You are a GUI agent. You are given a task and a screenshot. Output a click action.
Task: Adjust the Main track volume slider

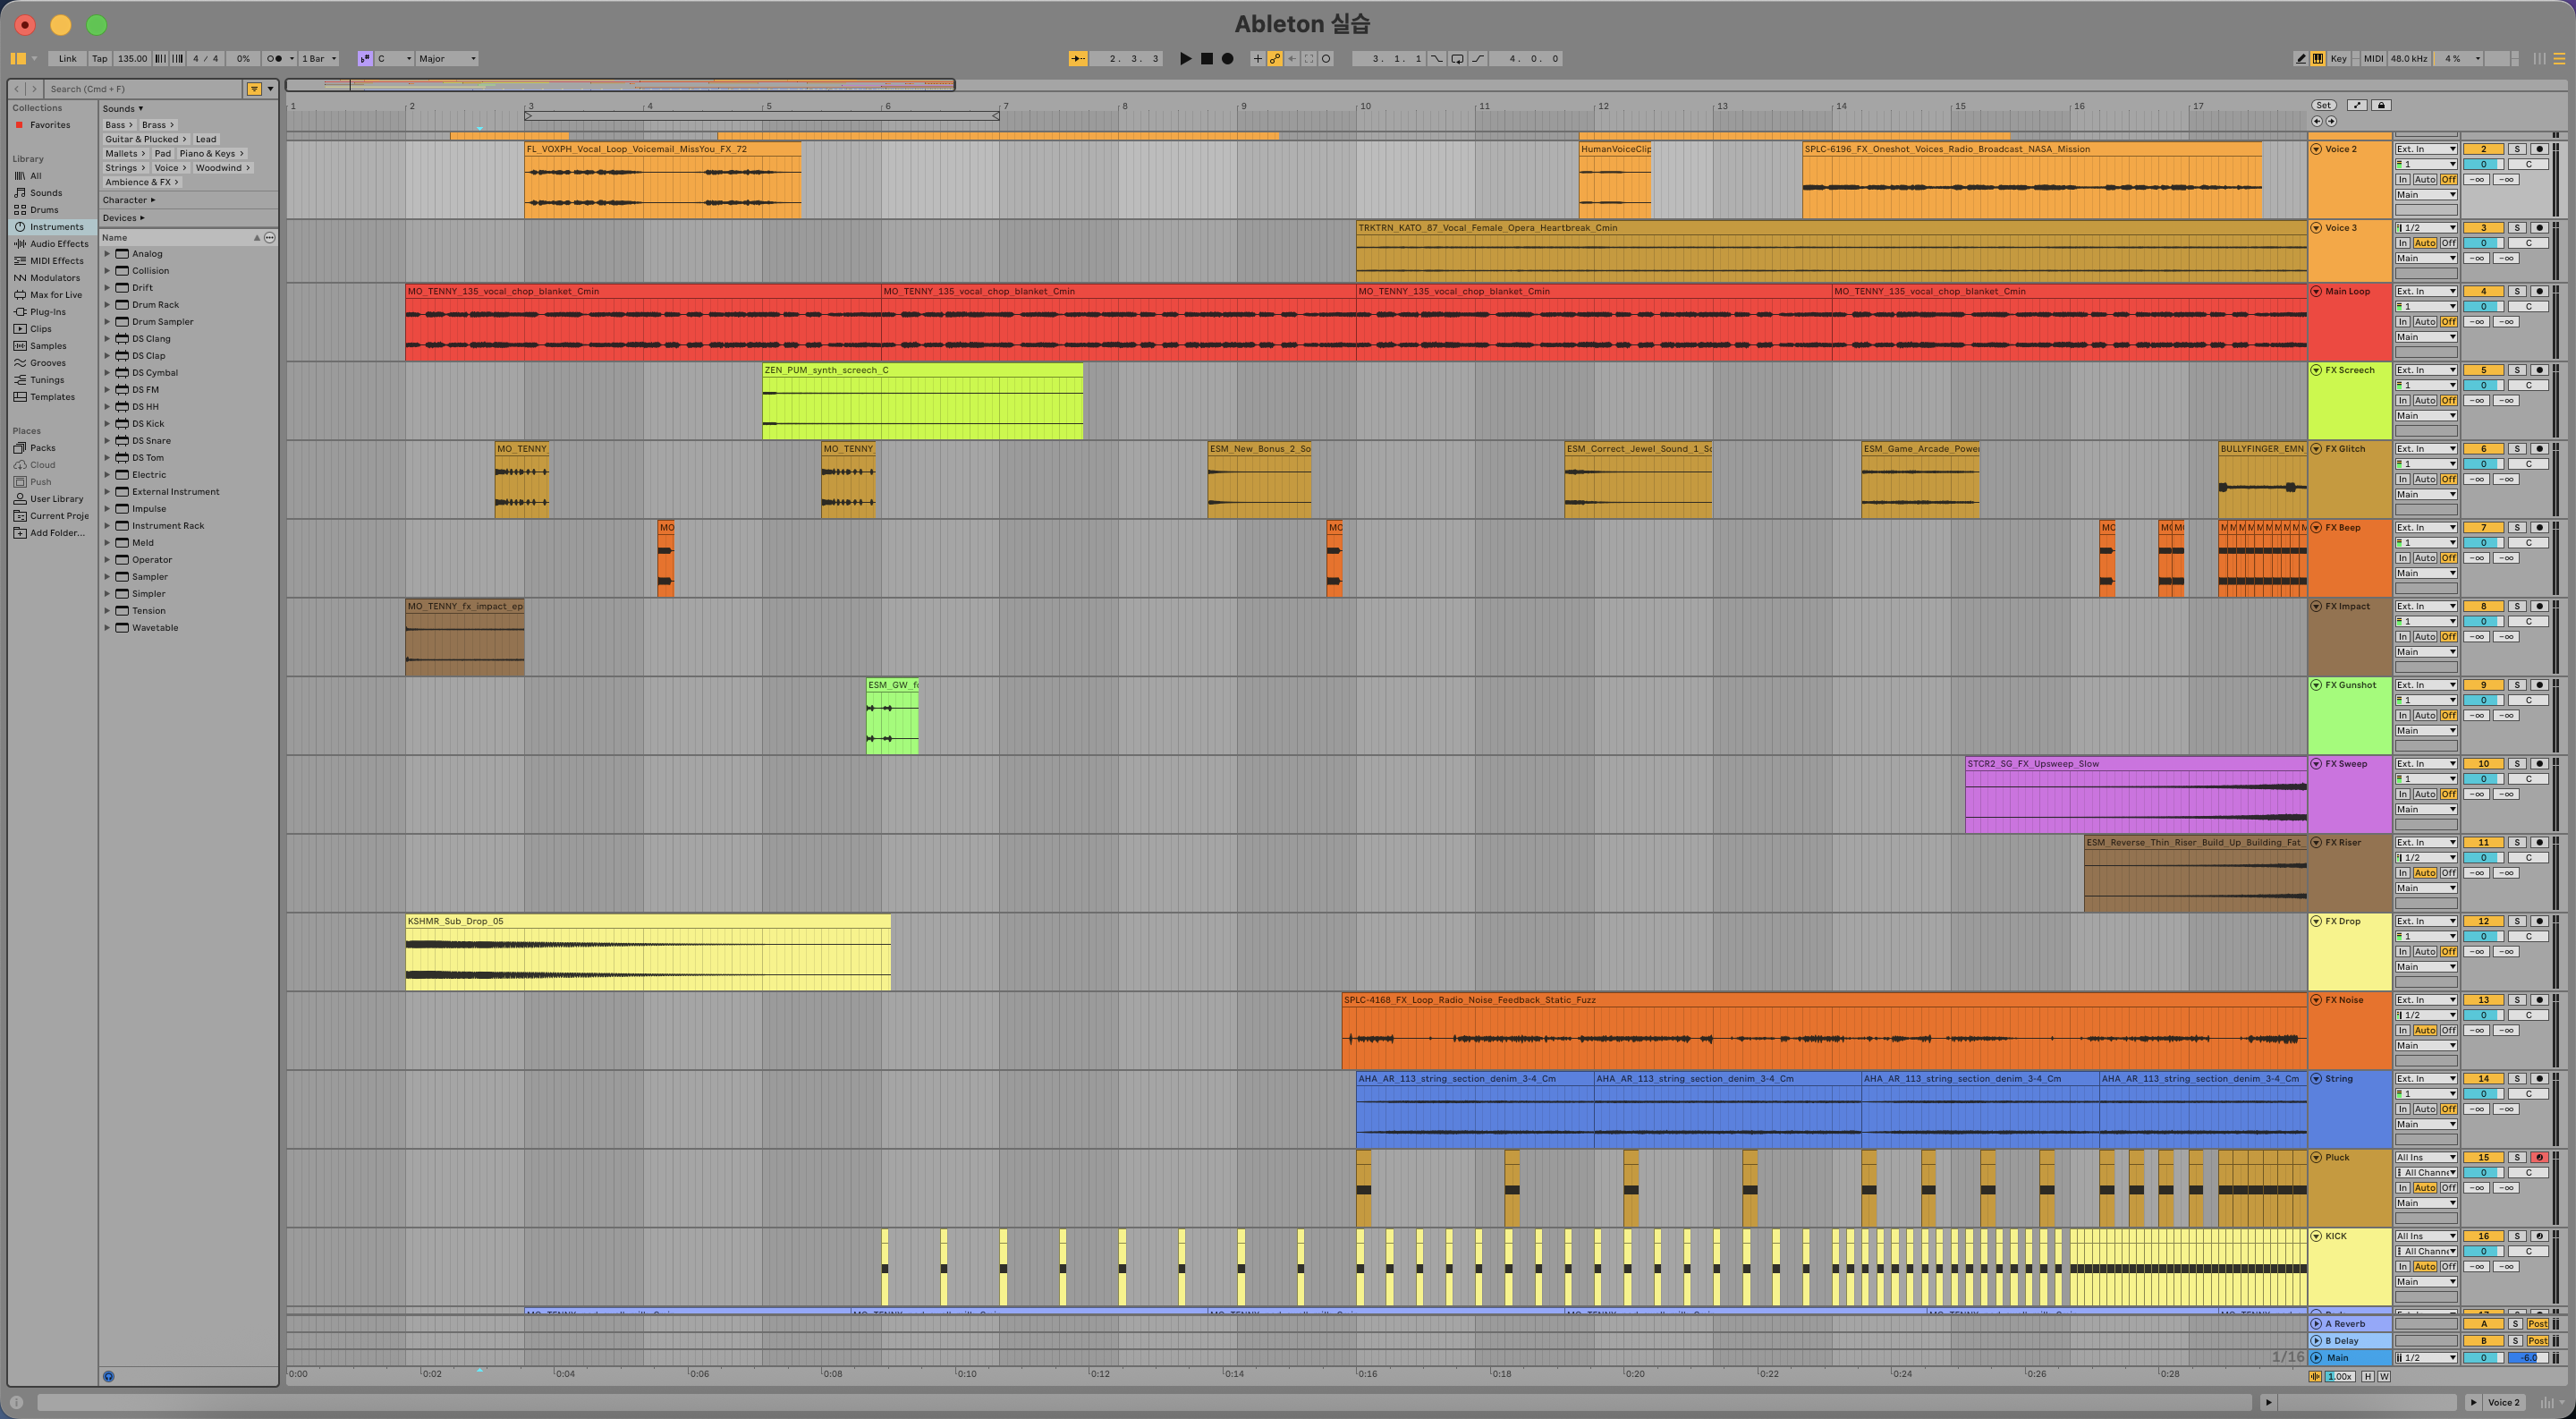tap(2528, 1358)
